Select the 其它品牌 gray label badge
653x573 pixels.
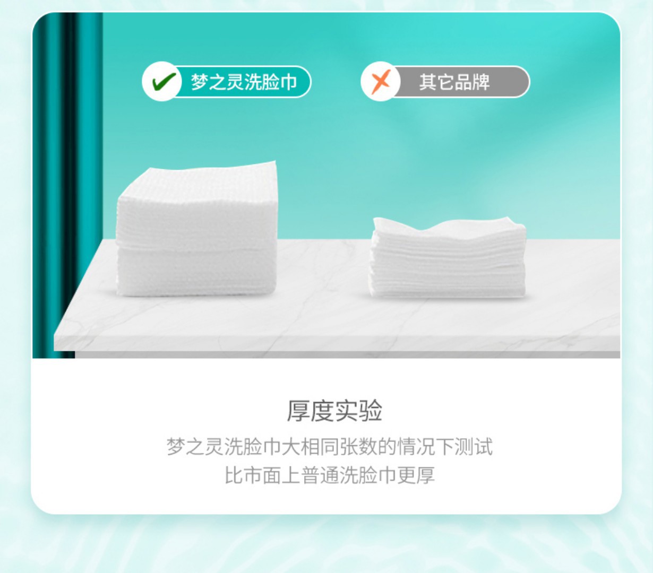pyautogui.click(x=445, y=82)
